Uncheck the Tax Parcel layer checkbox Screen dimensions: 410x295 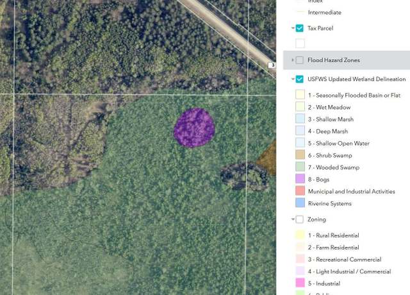(x=300, y=28)
